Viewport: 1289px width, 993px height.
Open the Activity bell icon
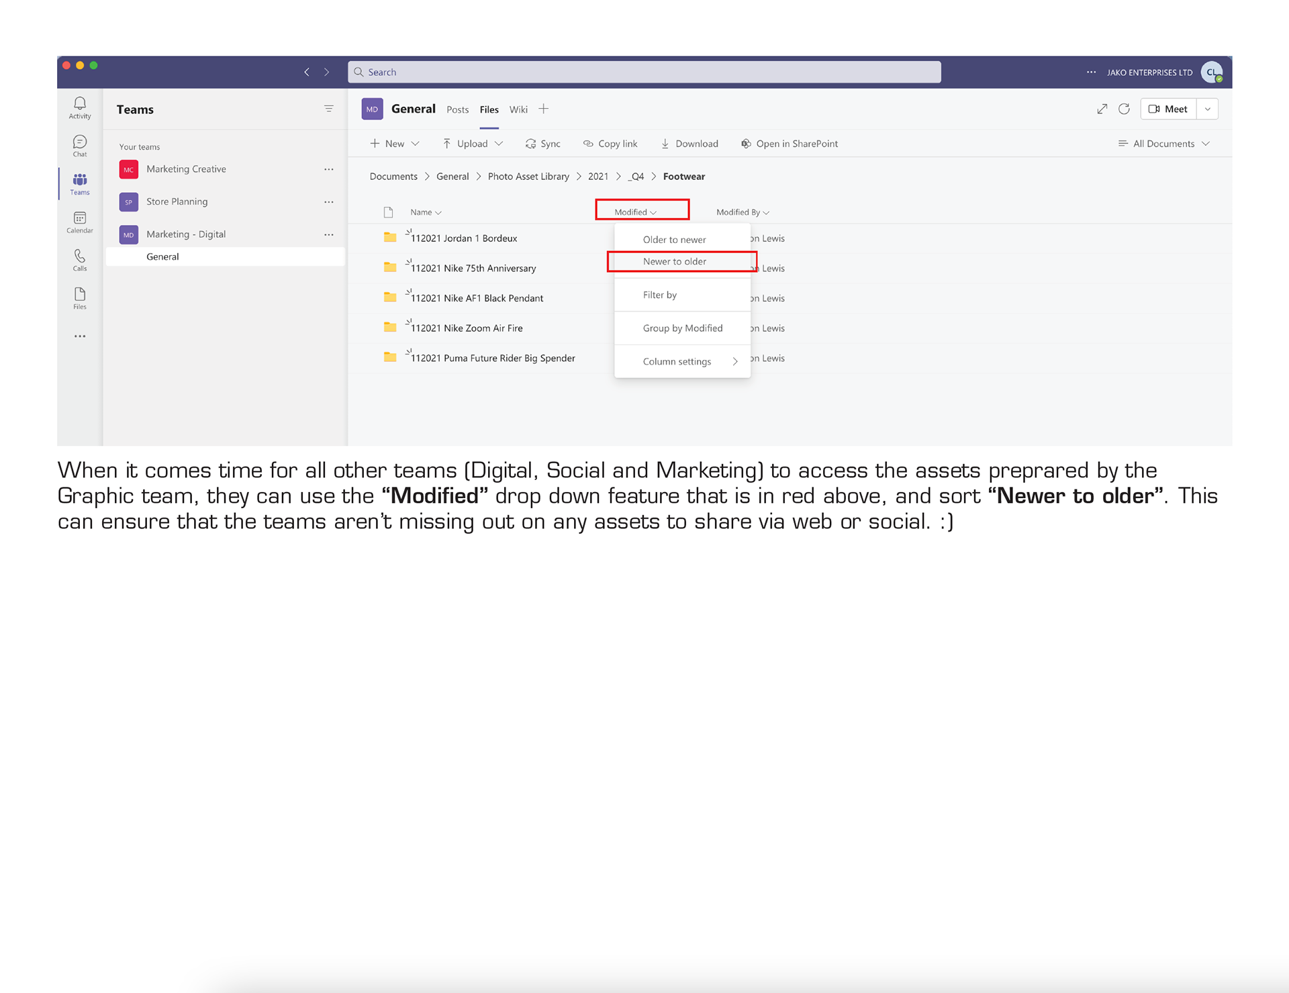80,107
